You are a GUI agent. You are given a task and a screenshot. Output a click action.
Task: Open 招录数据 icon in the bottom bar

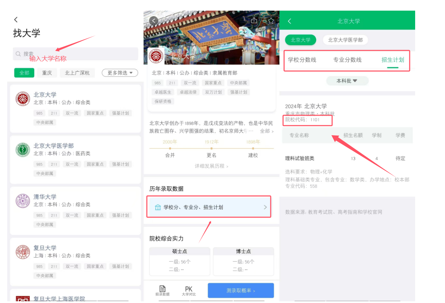(162, 291)
